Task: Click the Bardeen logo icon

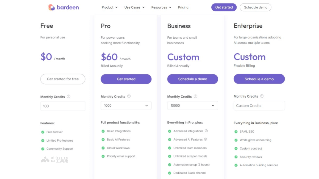Action: click(52, 7)
